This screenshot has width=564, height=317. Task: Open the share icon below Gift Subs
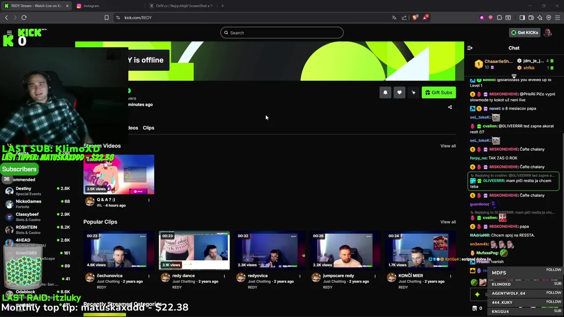pos(450,107)
